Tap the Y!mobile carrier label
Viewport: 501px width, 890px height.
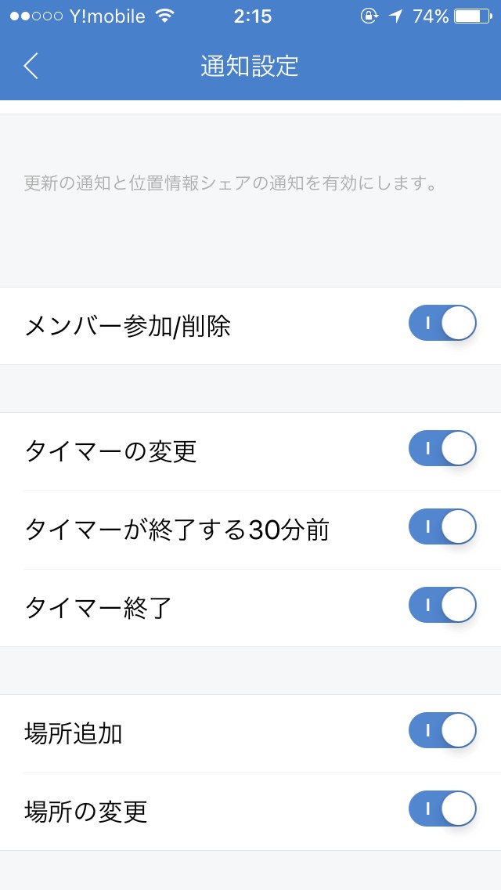coord(107,16)
